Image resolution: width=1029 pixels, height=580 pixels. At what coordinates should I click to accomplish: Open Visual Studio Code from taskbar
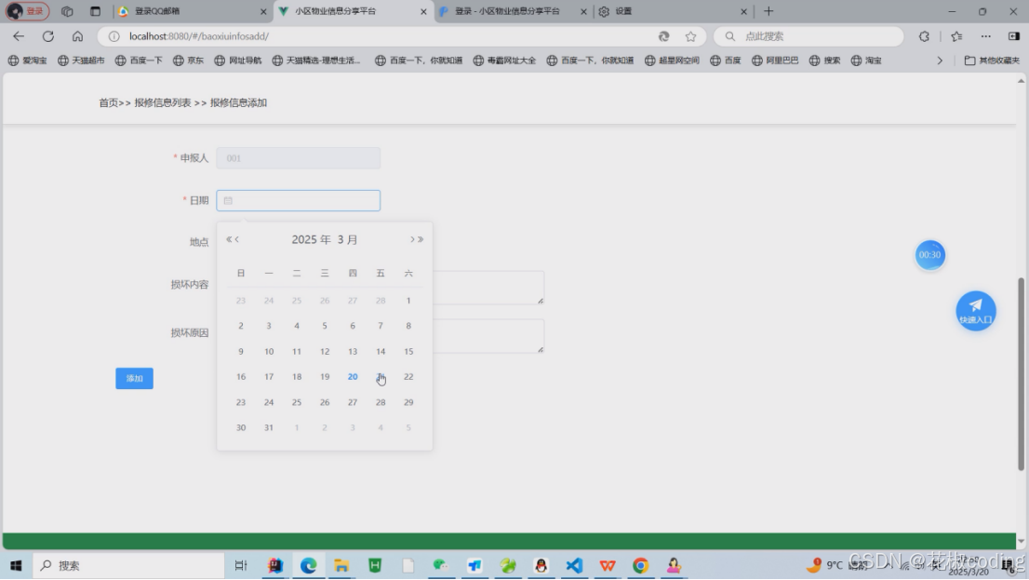click(574, 565)
